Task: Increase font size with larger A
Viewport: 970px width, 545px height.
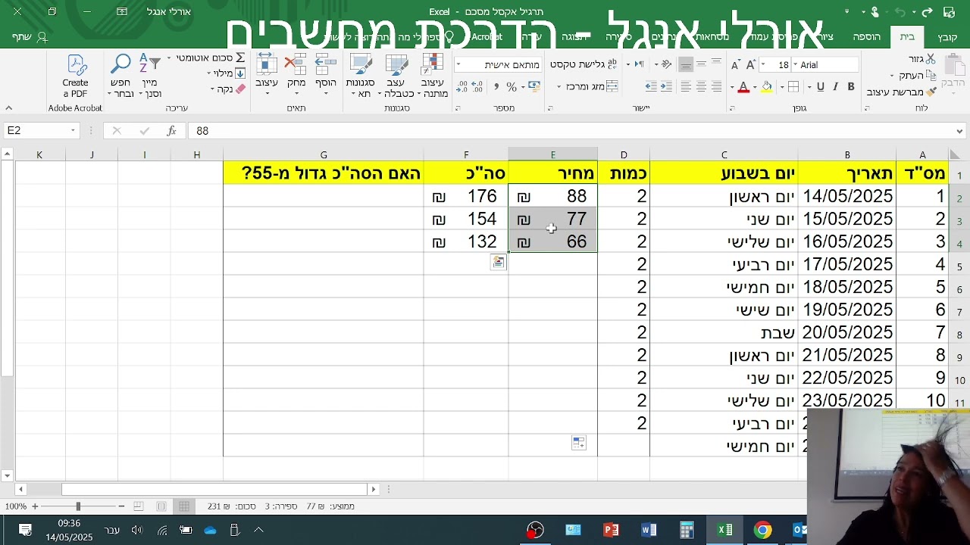Action: pyautogui.click(x=751, y=65)
